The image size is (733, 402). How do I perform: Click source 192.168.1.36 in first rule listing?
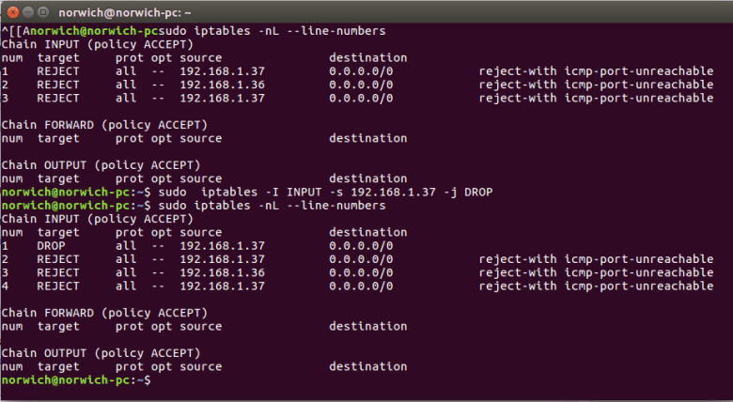[222, 85]
